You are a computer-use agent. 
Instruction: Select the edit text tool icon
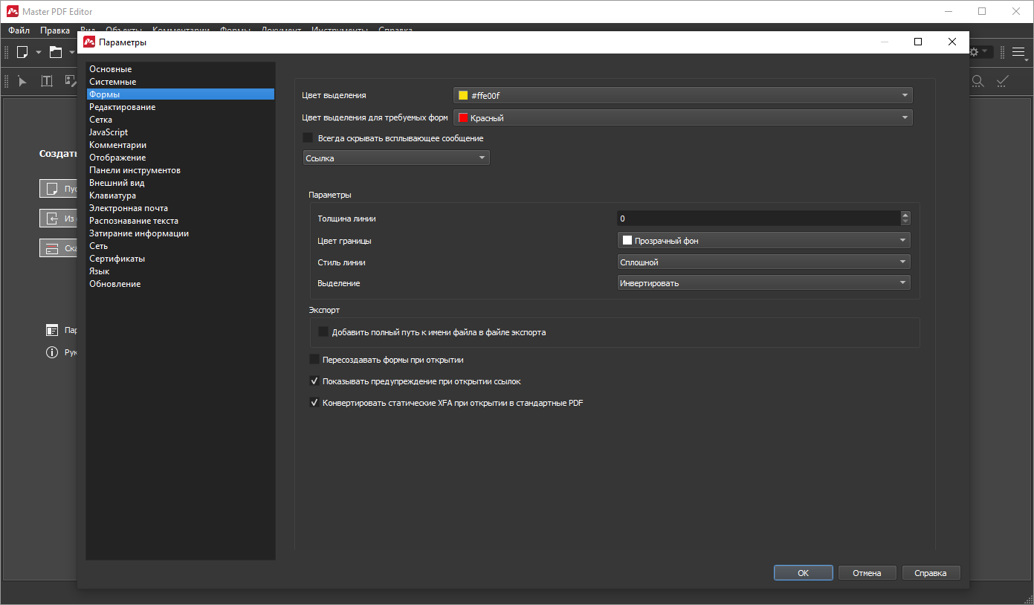click(47, 81)
